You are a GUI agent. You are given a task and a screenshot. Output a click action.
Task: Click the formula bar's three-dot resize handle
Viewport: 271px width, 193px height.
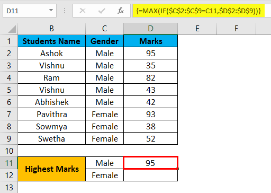point(65,11)
